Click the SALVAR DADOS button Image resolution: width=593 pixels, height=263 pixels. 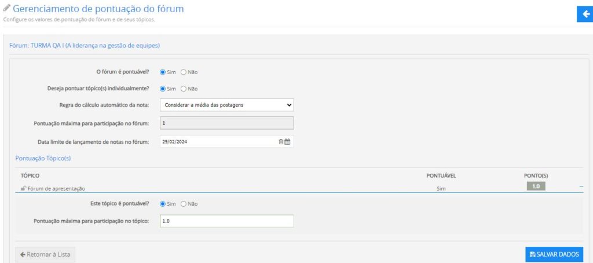[x=554, y=254]
